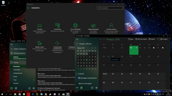172x96 pixels.
Task: Show hidden system tray icons
Action: click(x=142, y=94)
